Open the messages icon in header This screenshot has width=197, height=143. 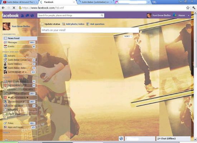pos(27,15)
